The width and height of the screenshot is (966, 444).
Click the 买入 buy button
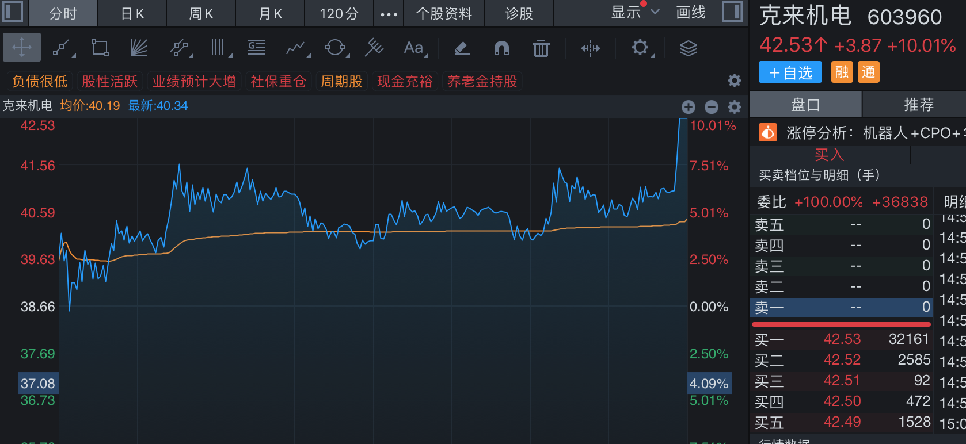click(830, 155)
